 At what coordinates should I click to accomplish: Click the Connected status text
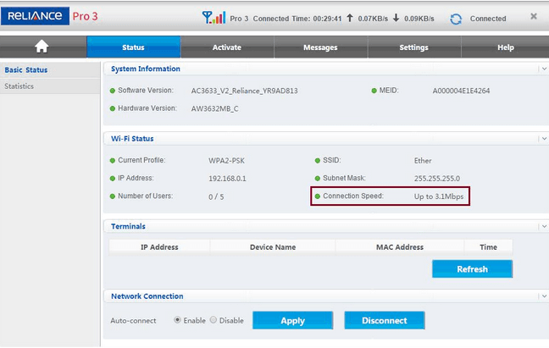click(x=488, y=19)
